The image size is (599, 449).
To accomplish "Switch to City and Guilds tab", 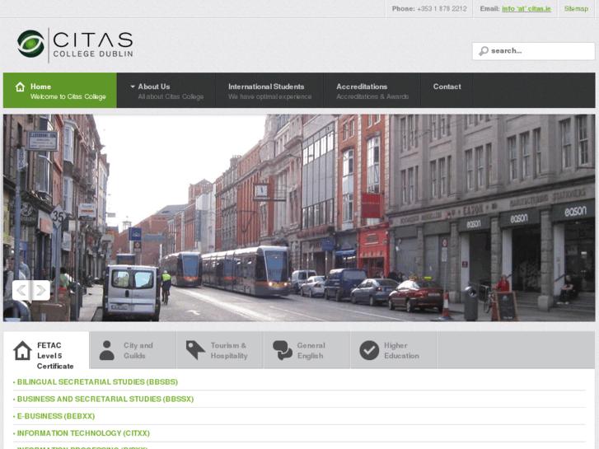I will click(x=133, y=350).
